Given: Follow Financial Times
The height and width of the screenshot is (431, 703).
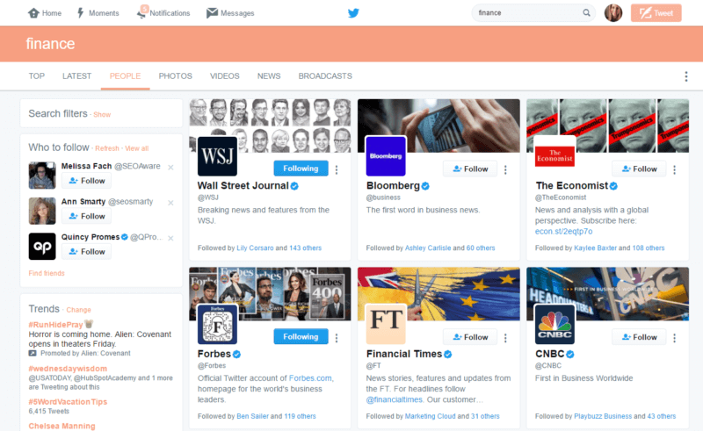Looking at the screenshot, I should tap(470, 337).
